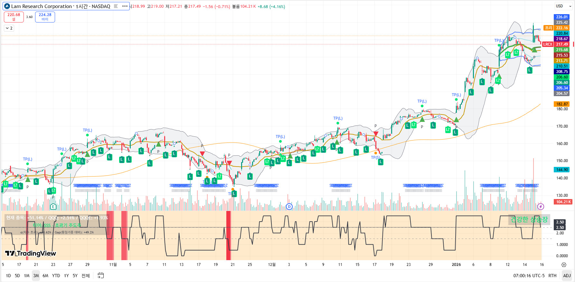
Task: Select the 5Y time range
Action: tap(75, 276)
